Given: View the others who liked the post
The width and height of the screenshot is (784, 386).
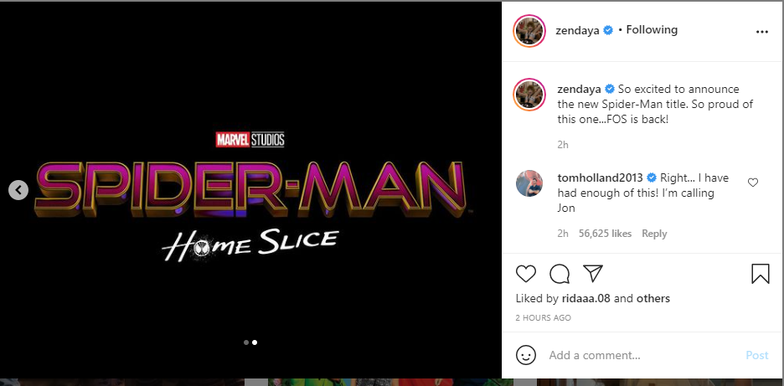Looking at the screenshot, I should (653, 298).
